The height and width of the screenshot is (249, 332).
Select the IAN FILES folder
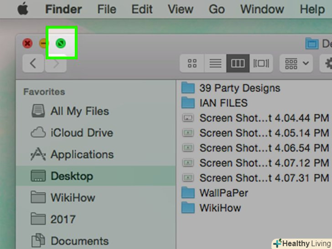click(x=223, y=103)
